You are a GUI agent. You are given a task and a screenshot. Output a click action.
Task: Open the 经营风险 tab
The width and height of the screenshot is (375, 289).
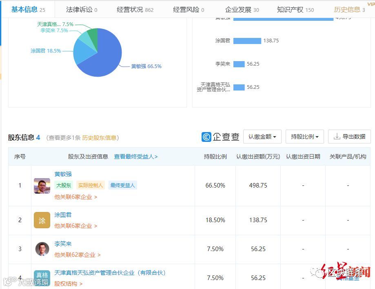(x=189, y=9)
